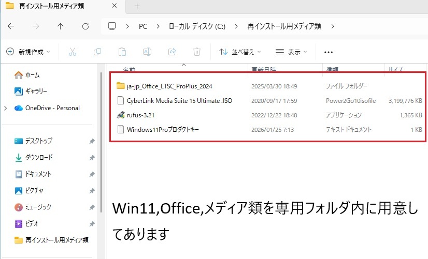The width and height of the screenshot is (428, 259).
Task: Expand chevron after 再インストール用メディア類 breadcrumb
Action: click(x=333, y=26)
